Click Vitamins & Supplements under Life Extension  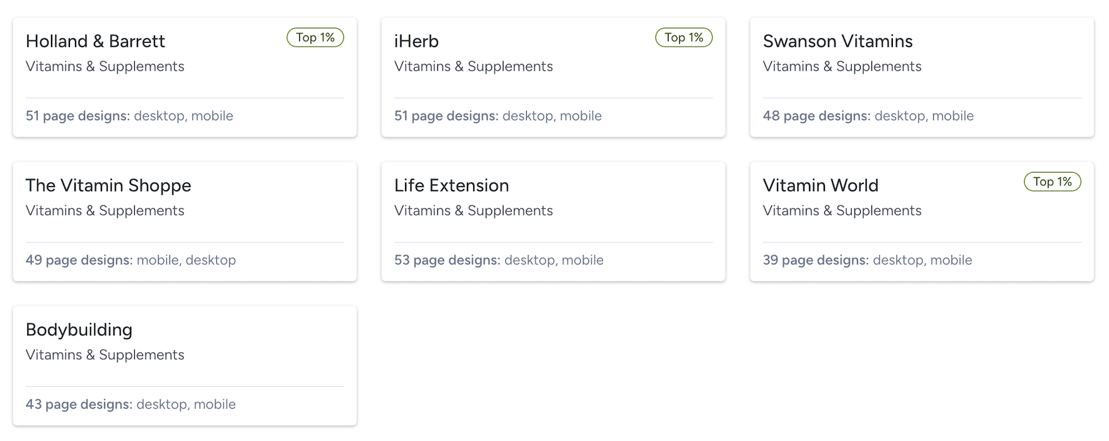coord(473,211)
